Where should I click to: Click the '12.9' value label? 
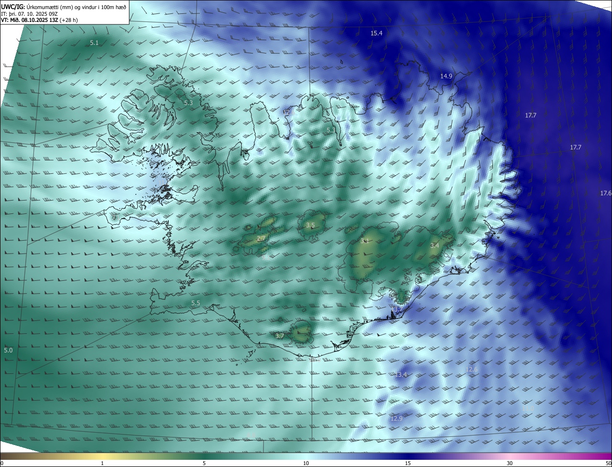point(396,419)
